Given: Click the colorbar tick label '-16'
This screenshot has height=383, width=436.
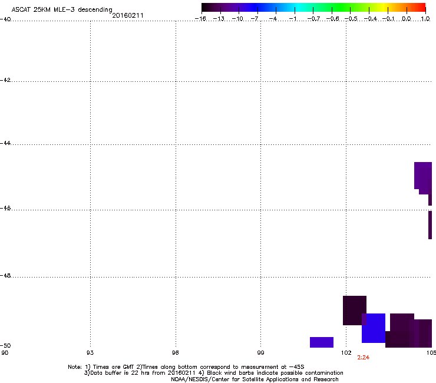Looking at the screenshot, I should (200, 19).
